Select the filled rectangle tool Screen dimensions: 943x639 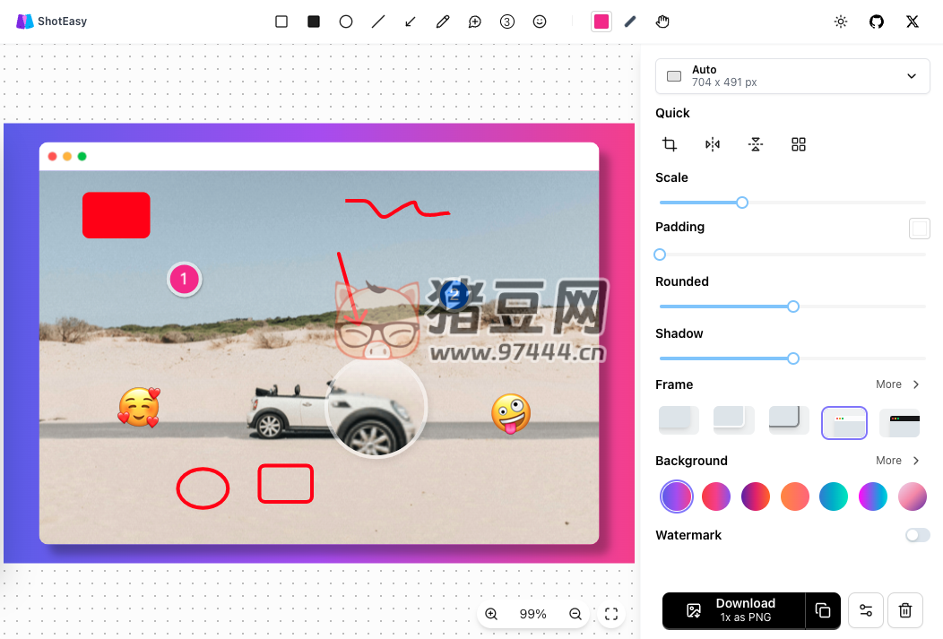click(314, 22)
